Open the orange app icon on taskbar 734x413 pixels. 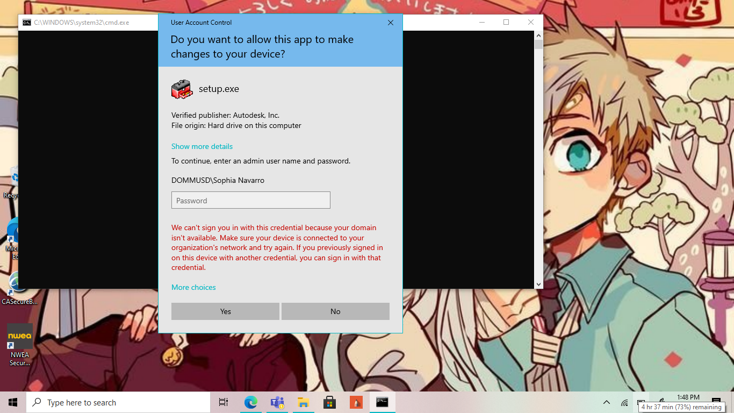pyautogui.click(x=356, y=402)
